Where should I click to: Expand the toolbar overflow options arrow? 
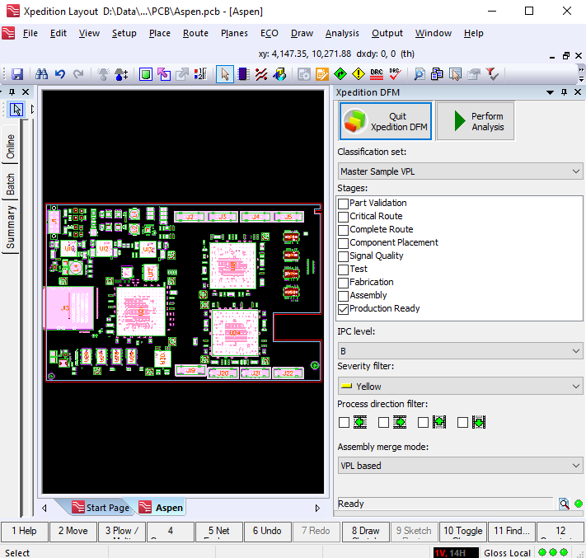coord(581,79)
